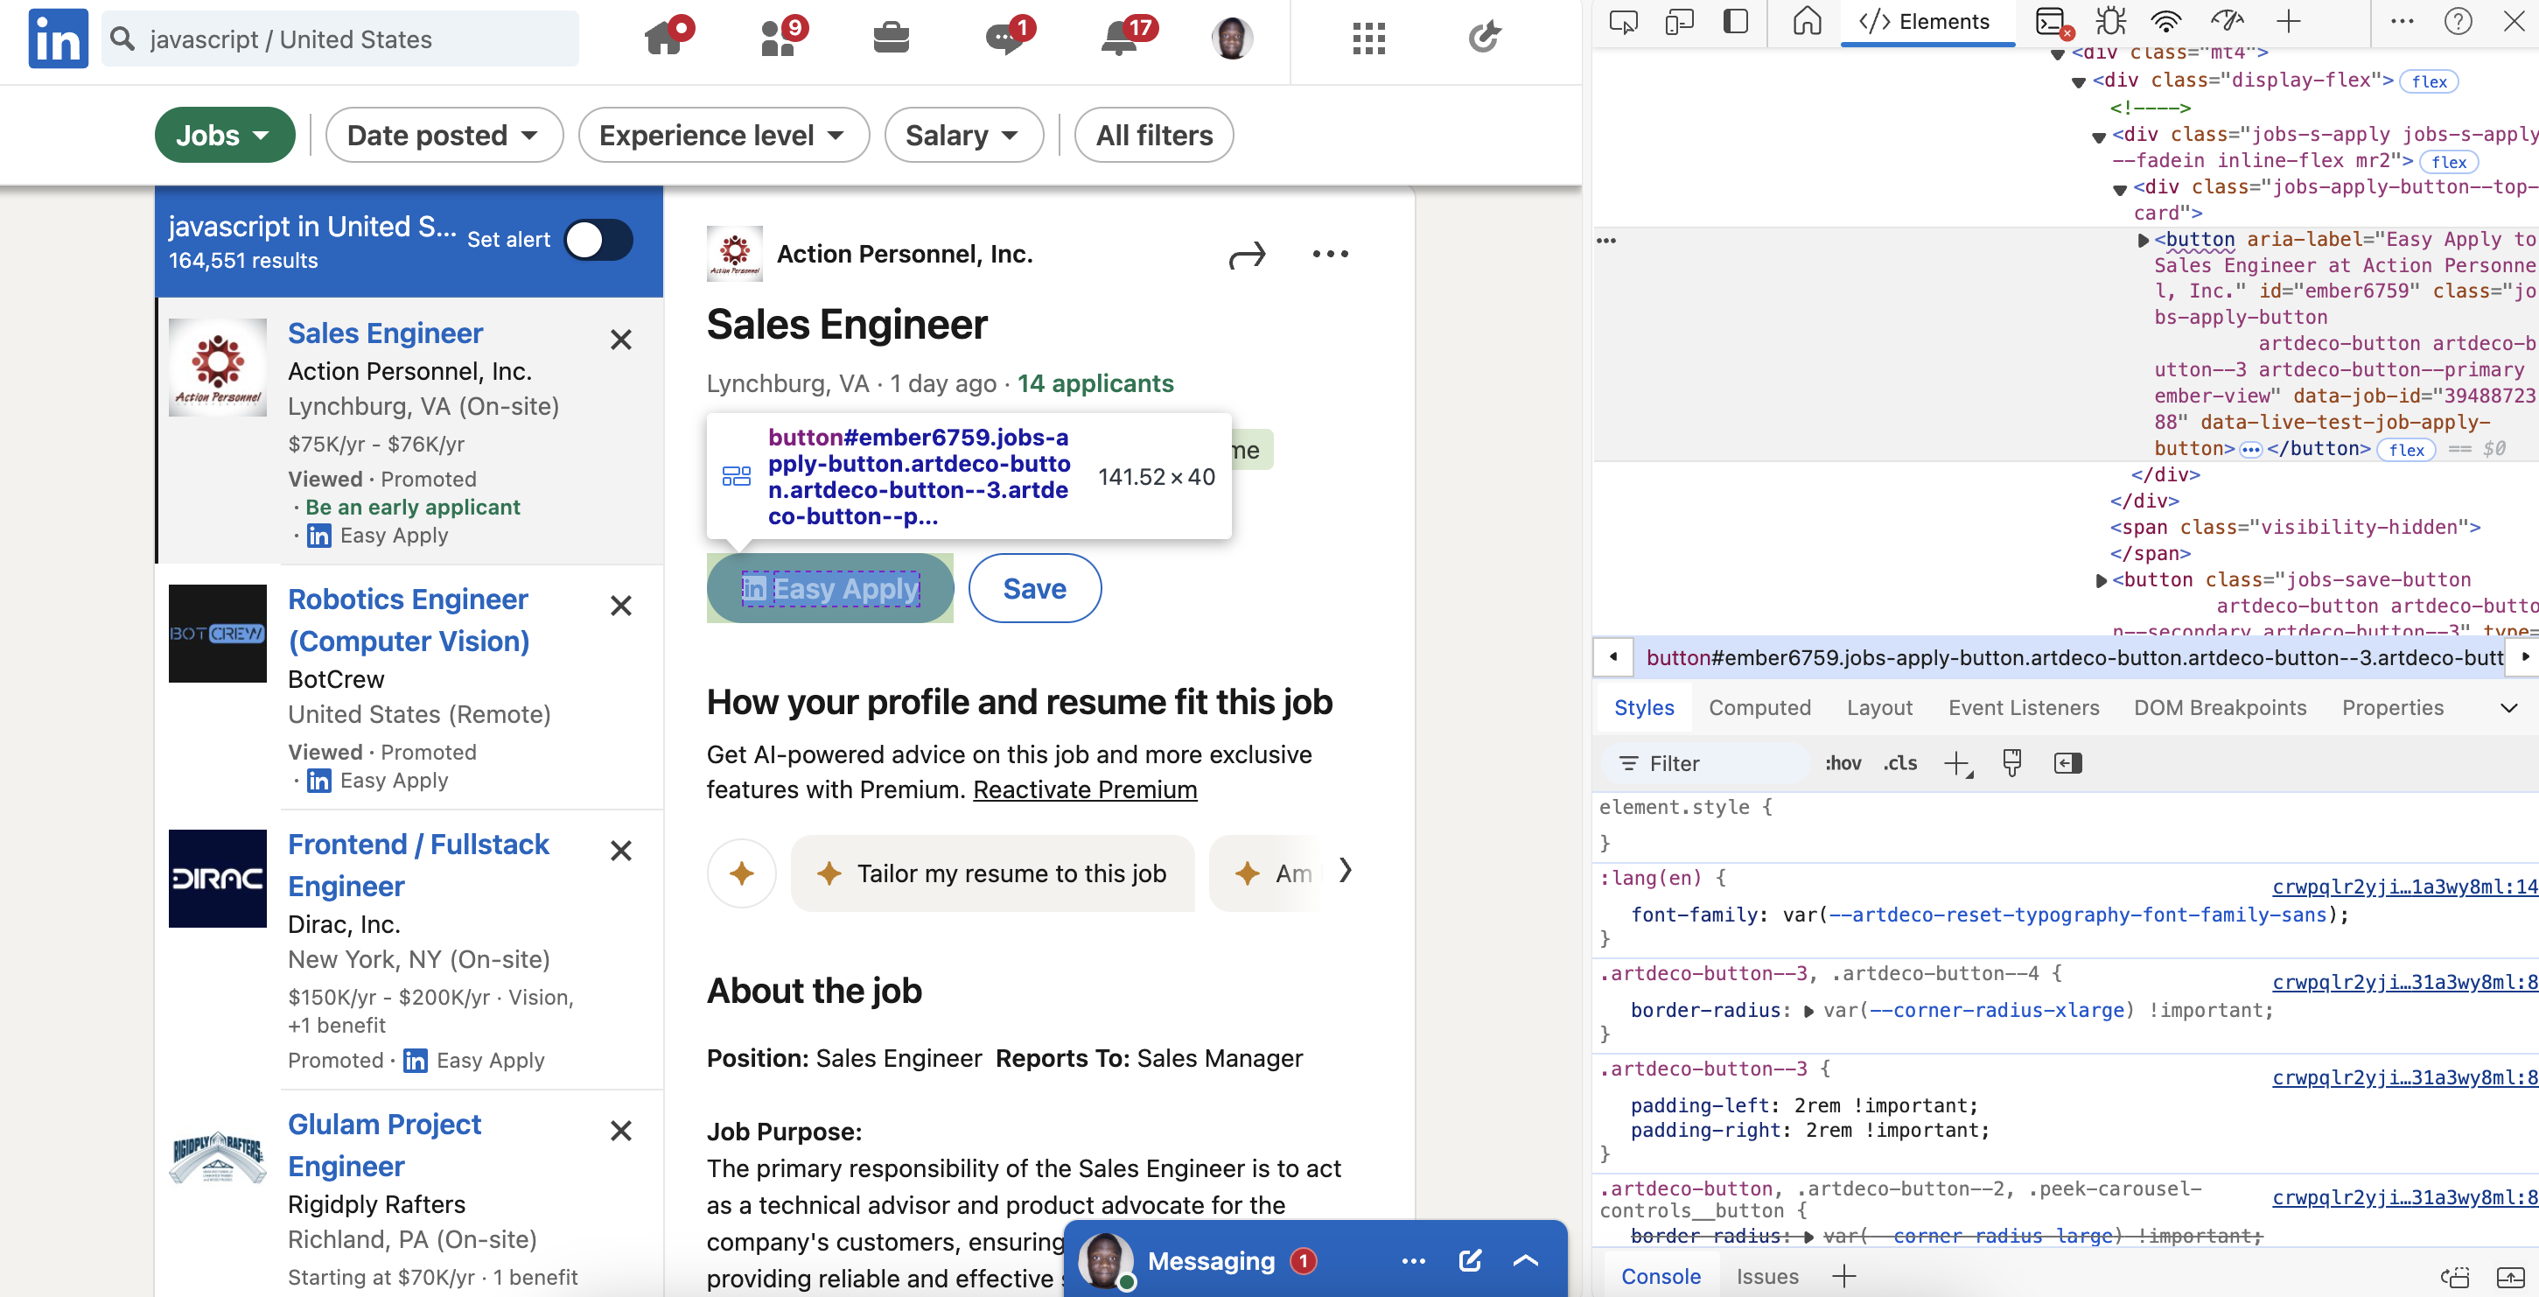Add a new style rule with plus icon

(x=1957, y=764)
